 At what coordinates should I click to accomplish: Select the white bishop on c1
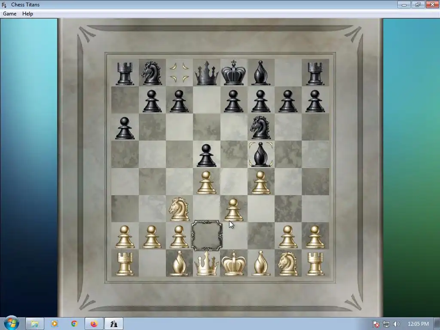pos(179,263)
